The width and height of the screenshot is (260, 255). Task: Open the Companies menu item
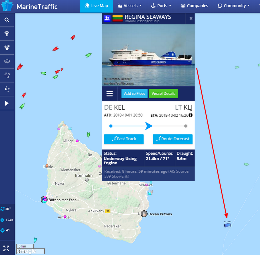point(194,6)
